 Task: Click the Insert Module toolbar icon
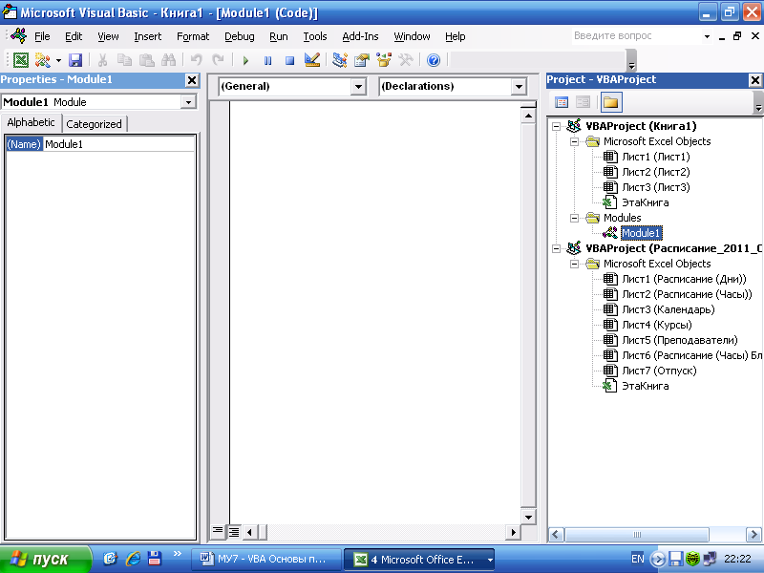[x=42, y=60]
